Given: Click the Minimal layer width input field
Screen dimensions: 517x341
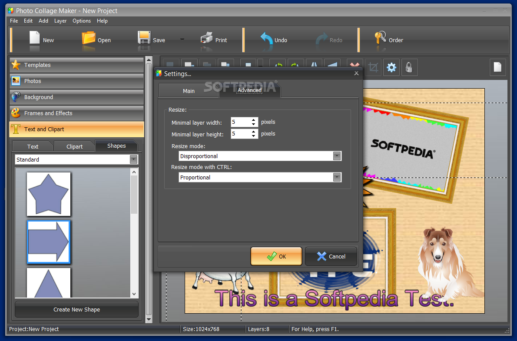Looking at the screenshot, I should pos(241,122).
